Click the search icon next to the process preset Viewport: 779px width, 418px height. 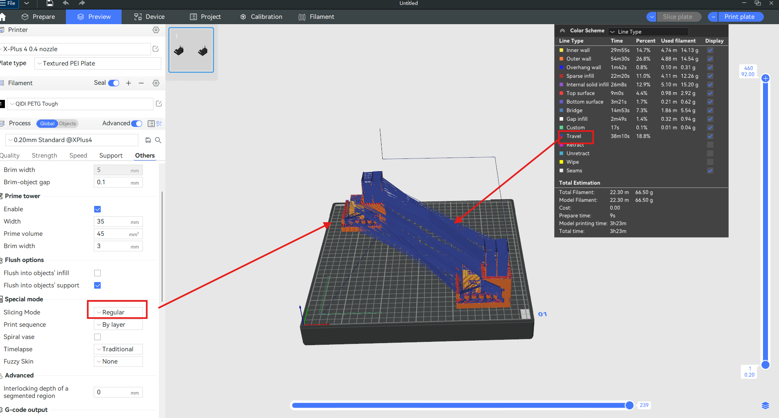(x=158, y=140)
